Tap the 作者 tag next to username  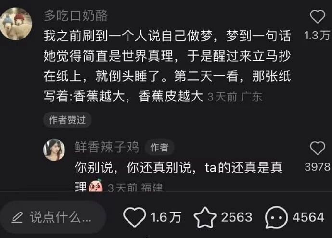(x=159, y=147)
